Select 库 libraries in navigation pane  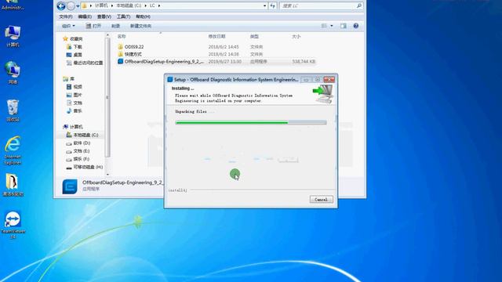pyautogui.click(x=69, y=78)
